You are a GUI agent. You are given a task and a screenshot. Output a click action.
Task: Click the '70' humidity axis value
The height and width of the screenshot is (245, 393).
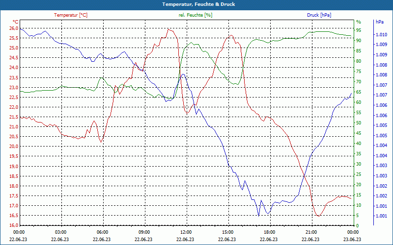pyautogui.click(x=359, y=81)
